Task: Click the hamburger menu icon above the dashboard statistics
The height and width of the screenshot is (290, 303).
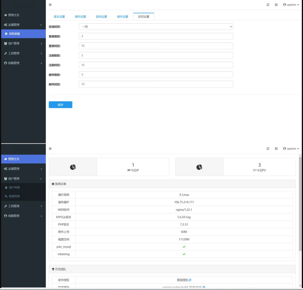Action: [x=50, y=149]
